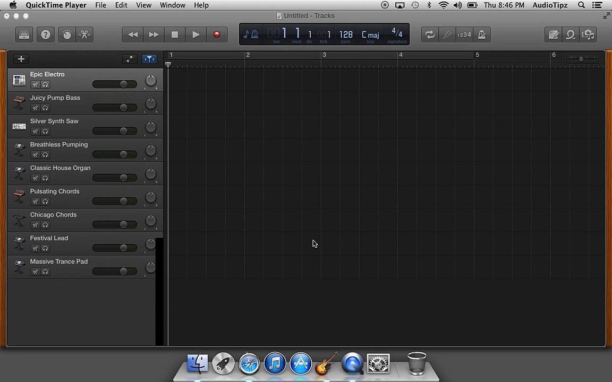Image resolution: width=612 pixels, height=382 pixels.
Task: Open the Help menu
Action: point(201,5)
